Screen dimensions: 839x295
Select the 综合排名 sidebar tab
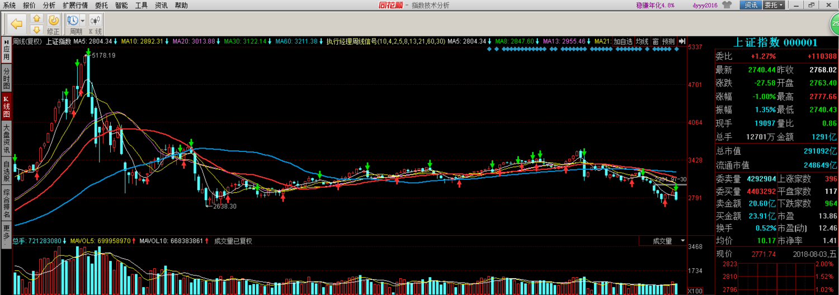coord(7,203)
